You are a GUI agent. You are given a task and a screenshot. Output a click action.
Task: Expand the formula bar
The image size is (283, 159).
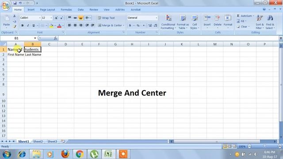coord(281,38)
